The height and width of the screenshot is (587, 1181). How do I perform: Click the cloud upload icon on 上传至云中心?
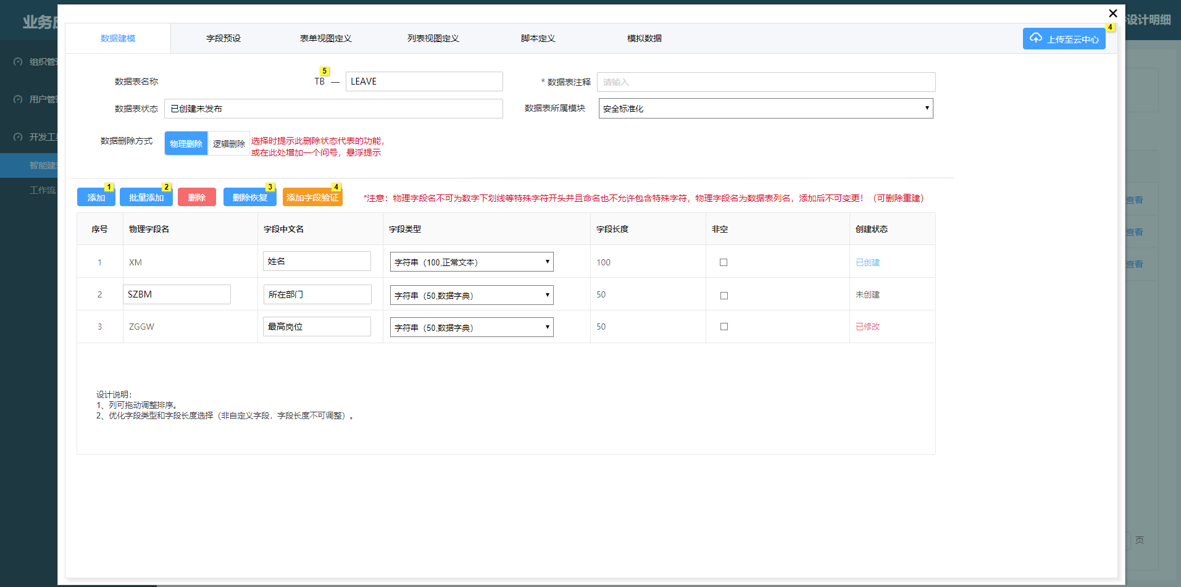[x=1035, y=38]
